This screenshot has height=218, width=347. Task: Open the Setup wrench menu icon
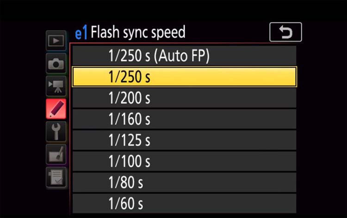pyautogui.click(x=56, y=132)
